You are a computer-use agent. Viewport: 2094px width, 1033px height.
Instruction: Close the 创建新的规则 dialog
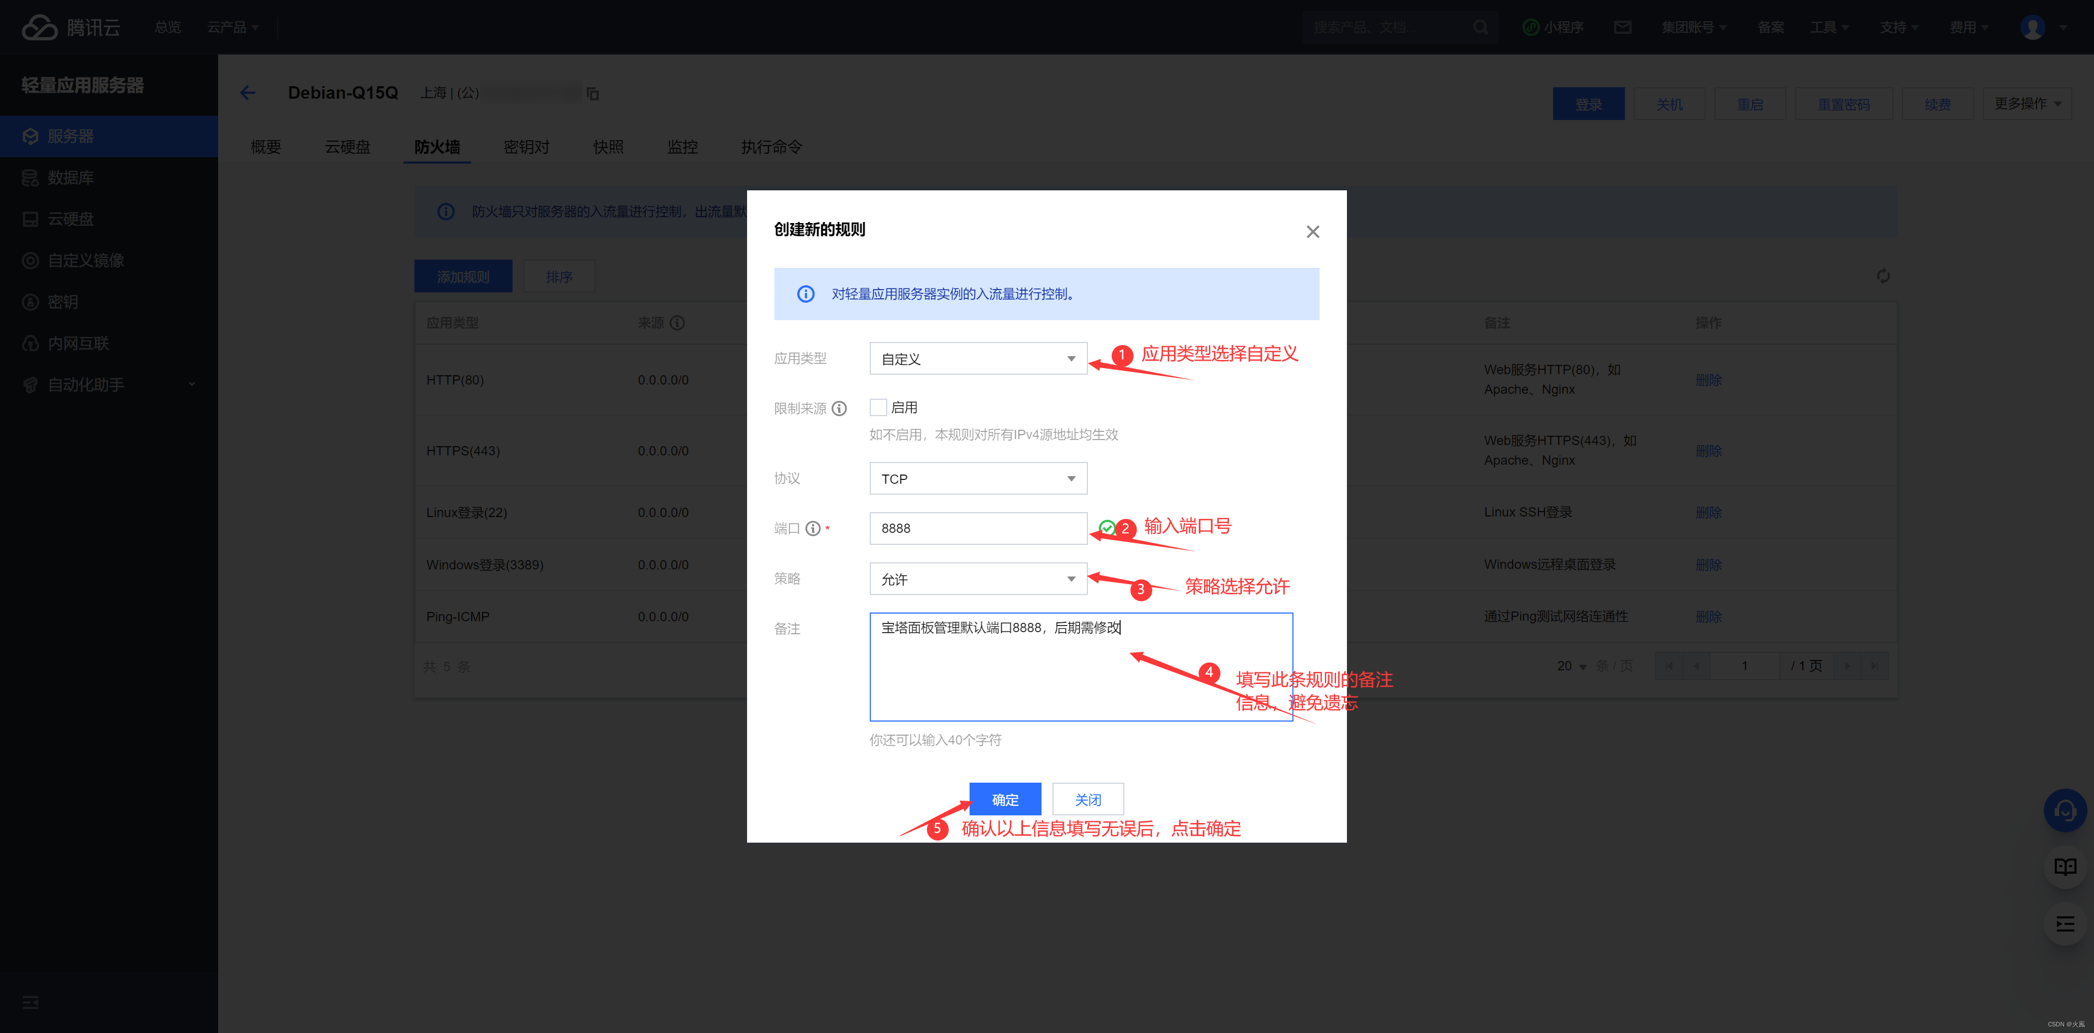1312,232
